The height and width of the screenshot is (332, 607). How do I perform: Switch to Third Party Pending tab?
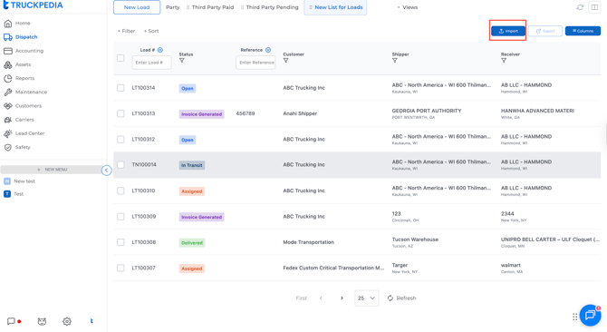pos(269,7)
